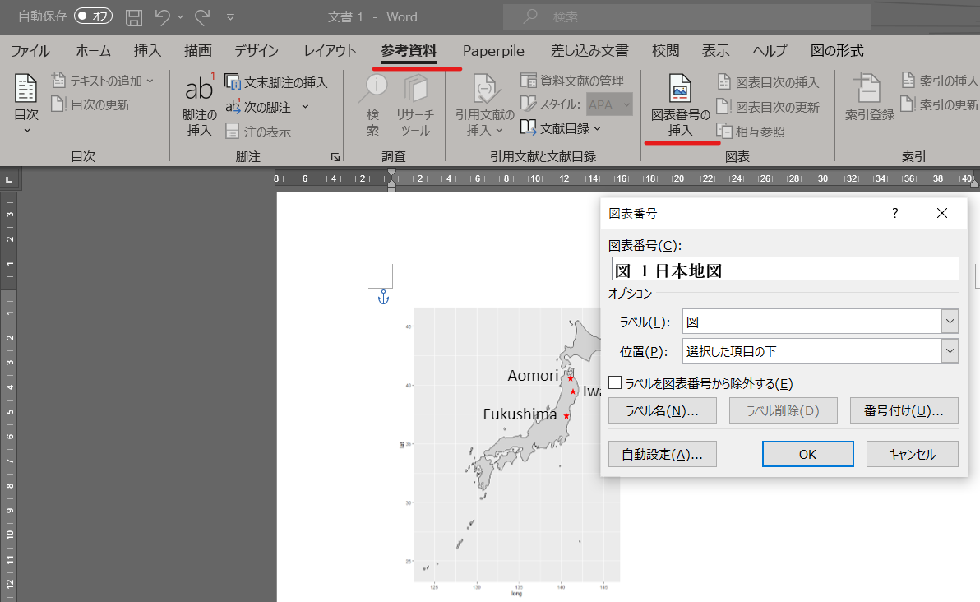Open the 目次 table of contents icon

click(x=26, y=88)
